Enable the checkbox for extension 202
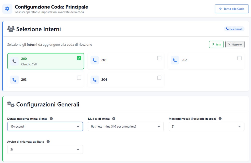Screen dimensions: 251x163 239,58
